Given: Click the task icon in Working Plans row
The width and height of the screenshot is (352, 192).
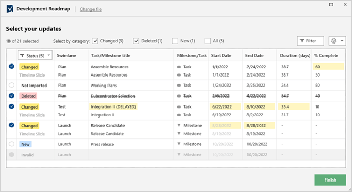Looking at the screenshot, I should (179, 86).
